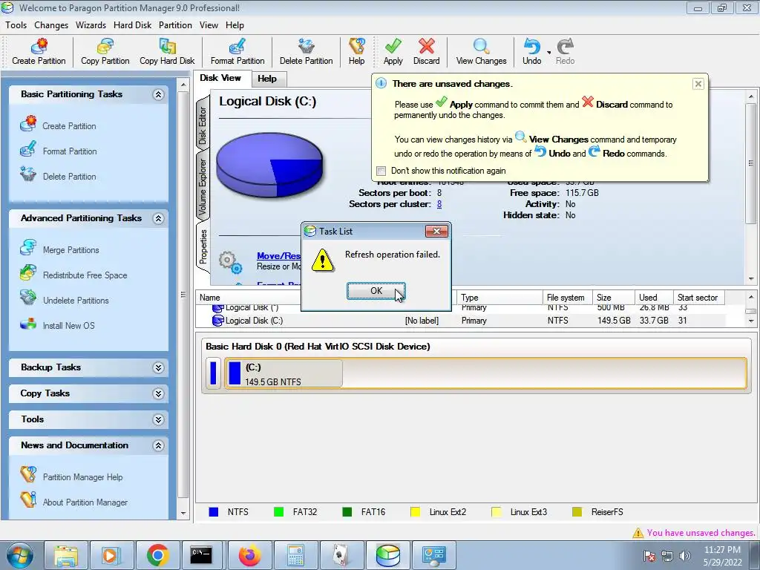Open the command prompt from the taskbar
Viewport: 760px width, 570px height.
[x=201, y=555]
